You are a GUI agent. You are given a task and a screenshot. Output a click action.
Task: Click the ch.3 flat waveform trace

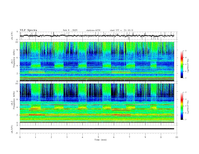coord(97,129)
